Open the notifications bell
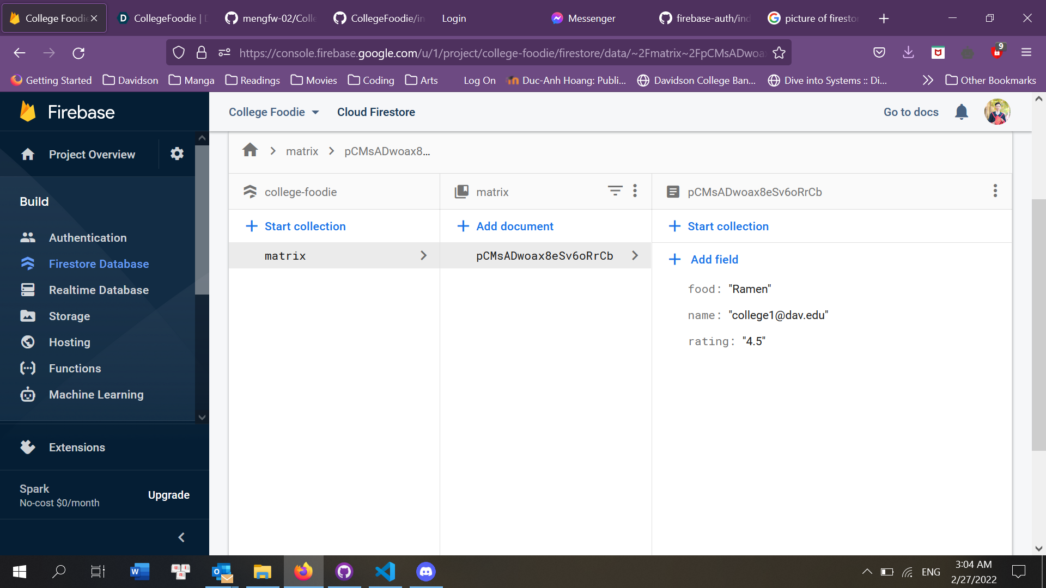The image size is (1046, 588). [x=962, y=112]
